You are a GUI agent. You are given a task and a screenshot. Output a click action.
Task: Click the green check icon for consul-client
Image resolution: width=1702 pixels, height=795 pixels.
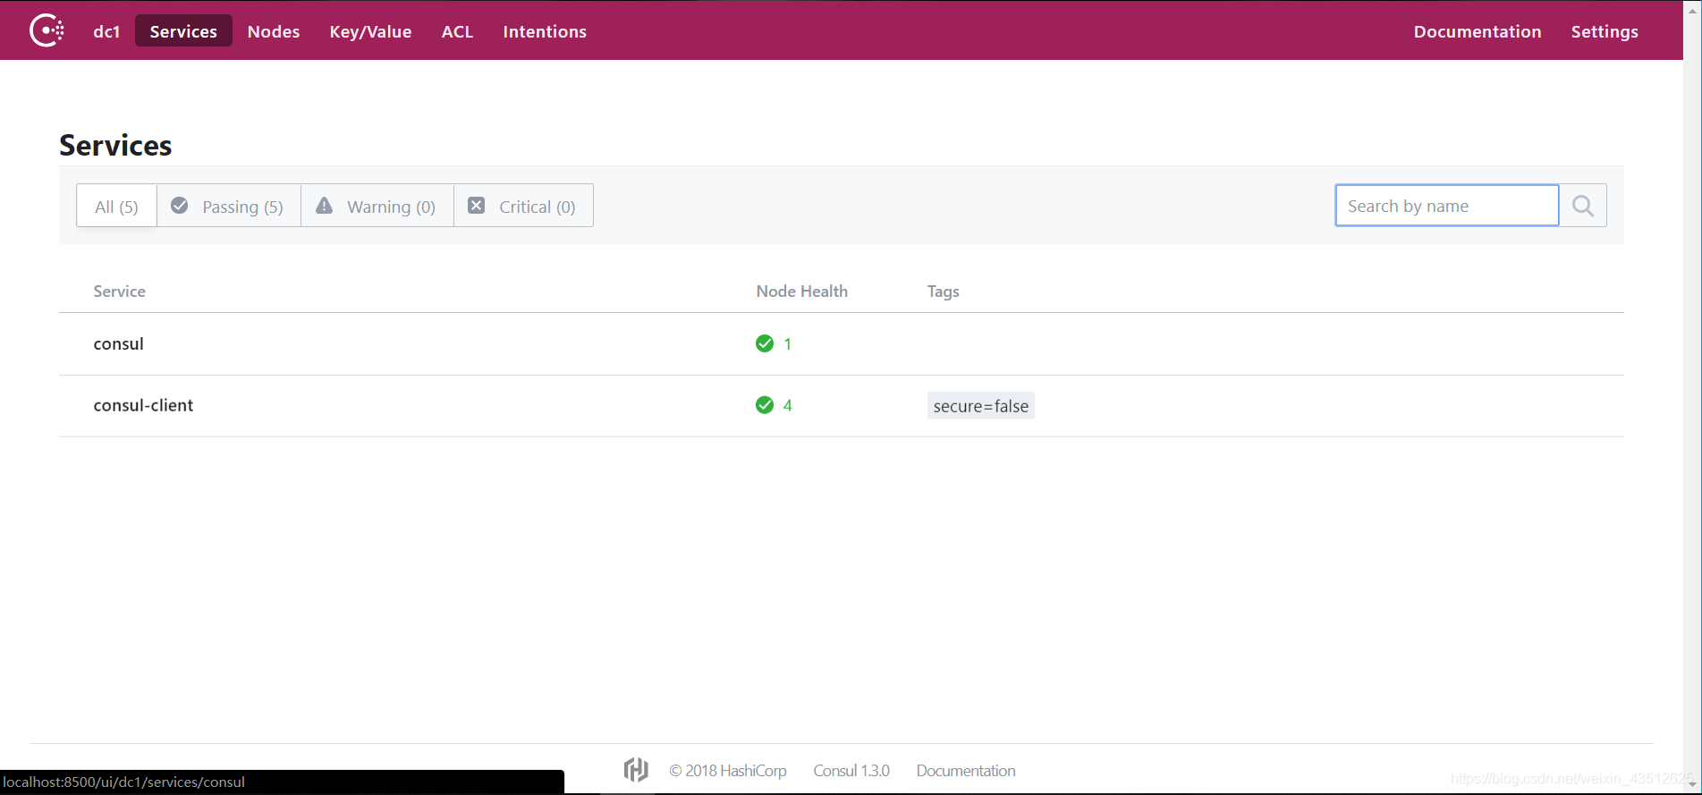tap(765, 405)
